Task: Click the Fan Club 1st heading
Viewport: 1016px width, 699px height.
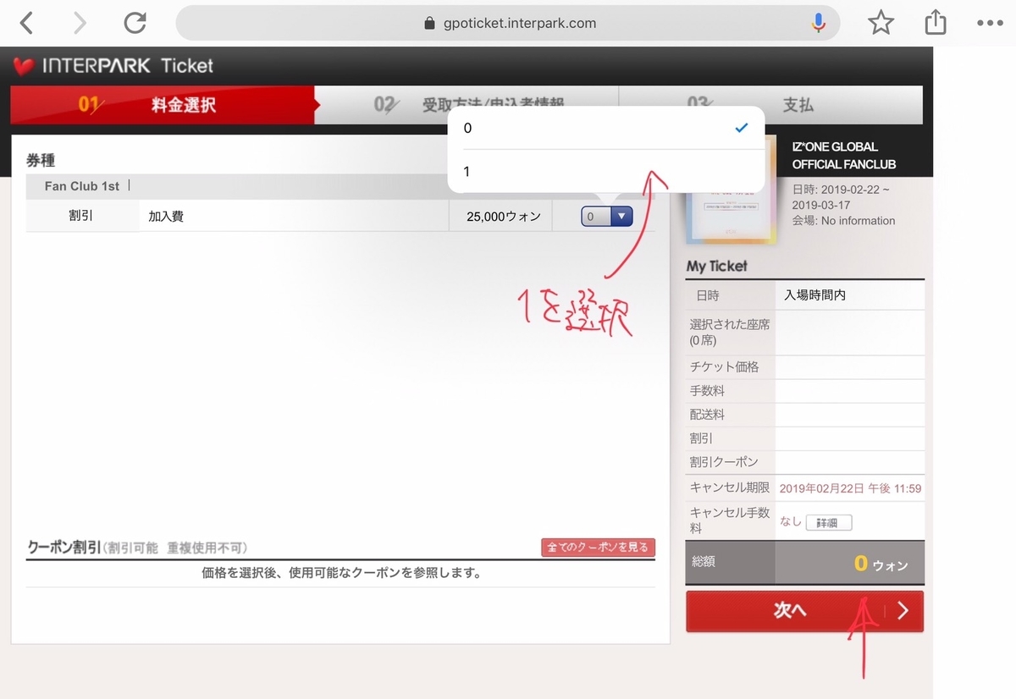Action: point(82,186)
